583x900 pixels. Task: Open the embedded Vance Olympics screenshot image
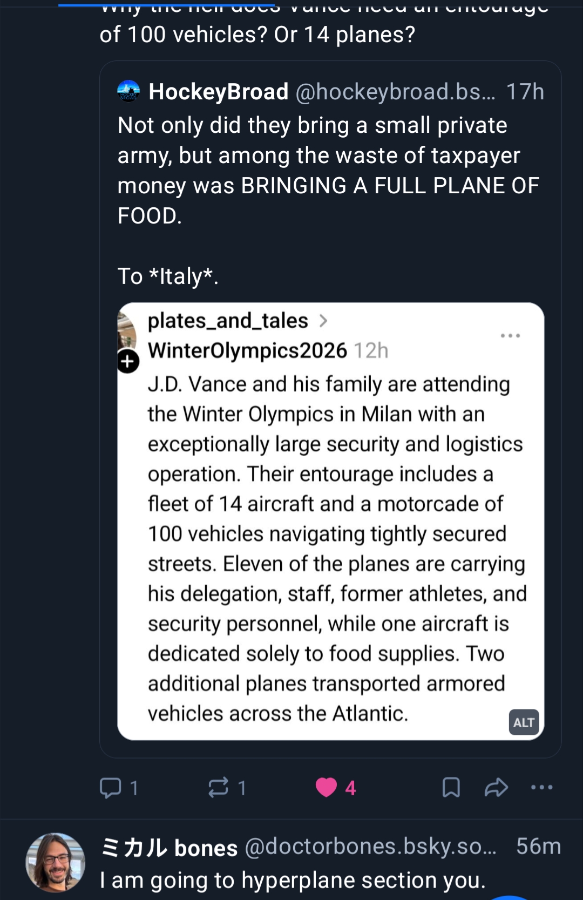tap(330, 540)
